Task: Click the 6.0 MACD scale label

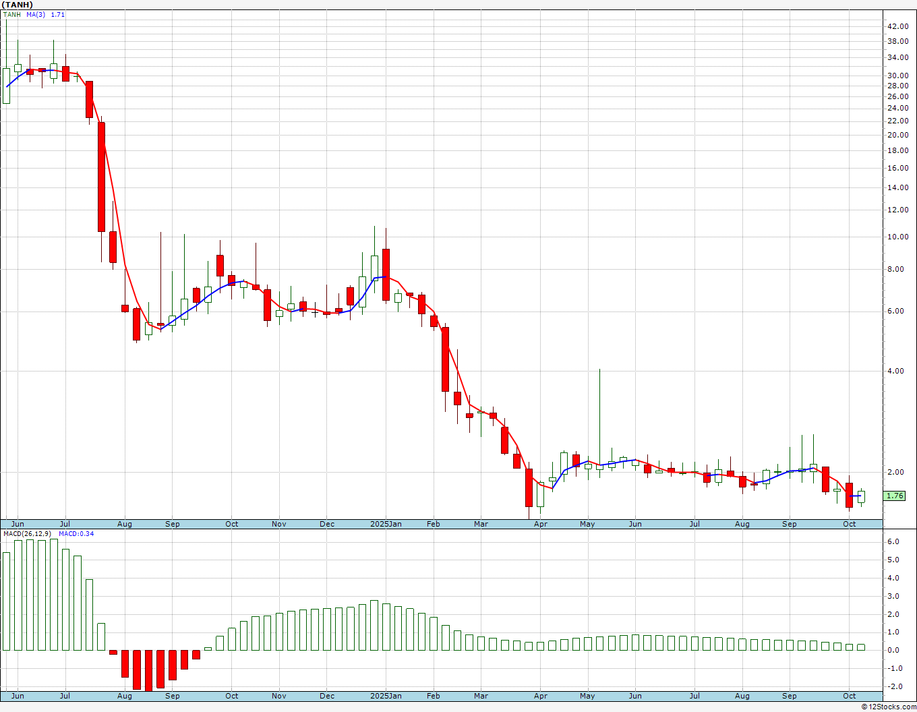Action: click(x=893, y=541)
